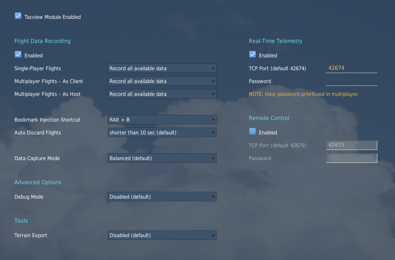Uncheck Real-Time Telemetry Enabled checkbox
395x260 pixels.
[x=252, y=54]
